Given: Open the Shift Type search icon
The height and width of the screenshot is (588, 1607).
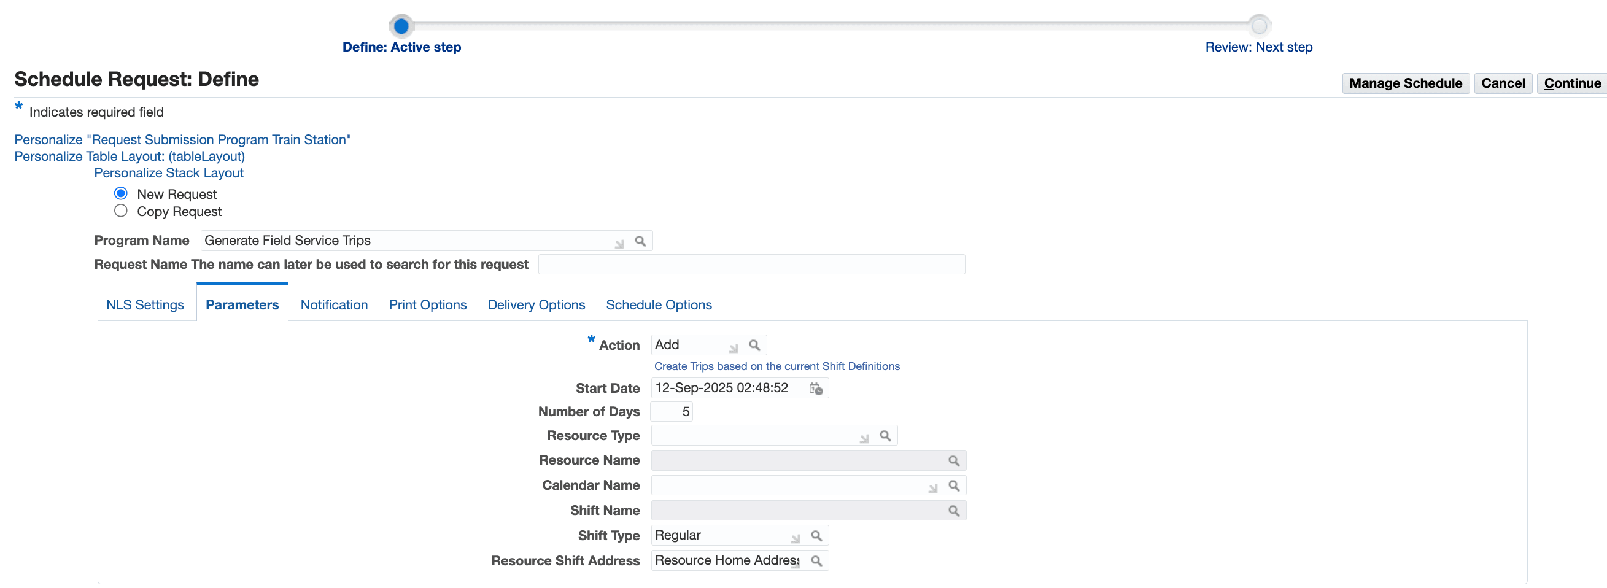Looking at the screenshot, I should click(x=816, y=535).
